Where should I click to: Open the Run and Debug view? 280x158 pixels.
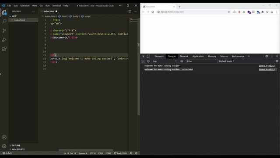4,40
